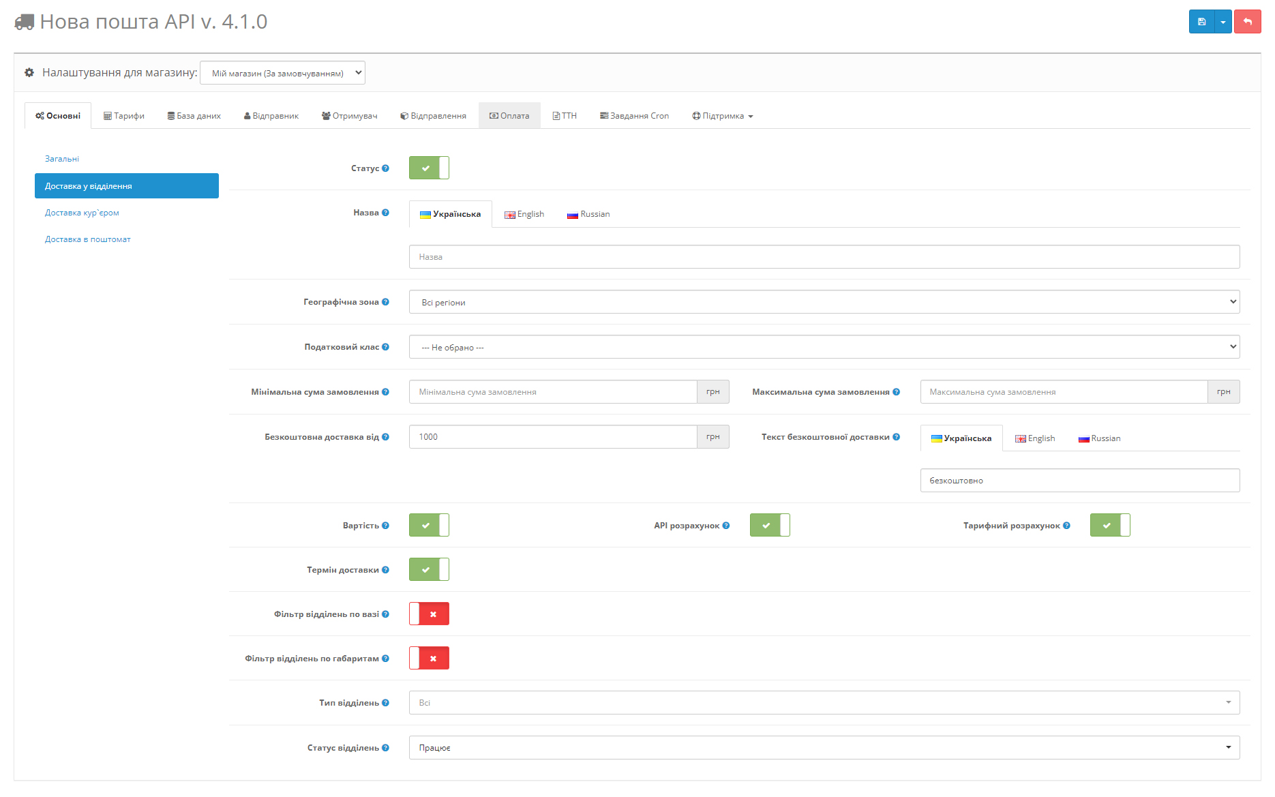
Task: Click the red back arrow button
Action: [x=1248, y=22]
